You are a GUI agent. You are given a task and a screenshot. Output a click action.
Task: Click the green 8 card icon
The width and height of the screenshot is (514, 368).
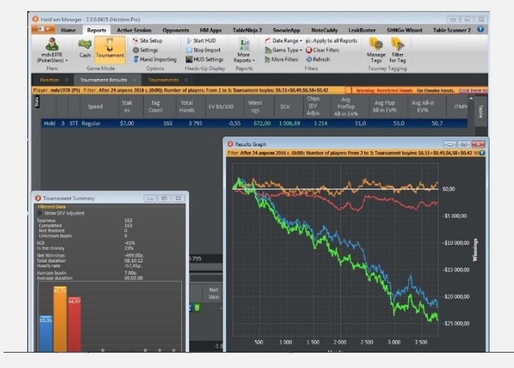197,308
